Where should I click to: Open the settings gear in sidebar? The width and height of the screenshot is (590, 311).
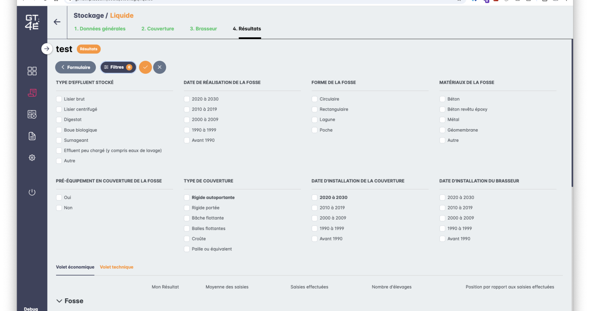(x=32, y=158)
